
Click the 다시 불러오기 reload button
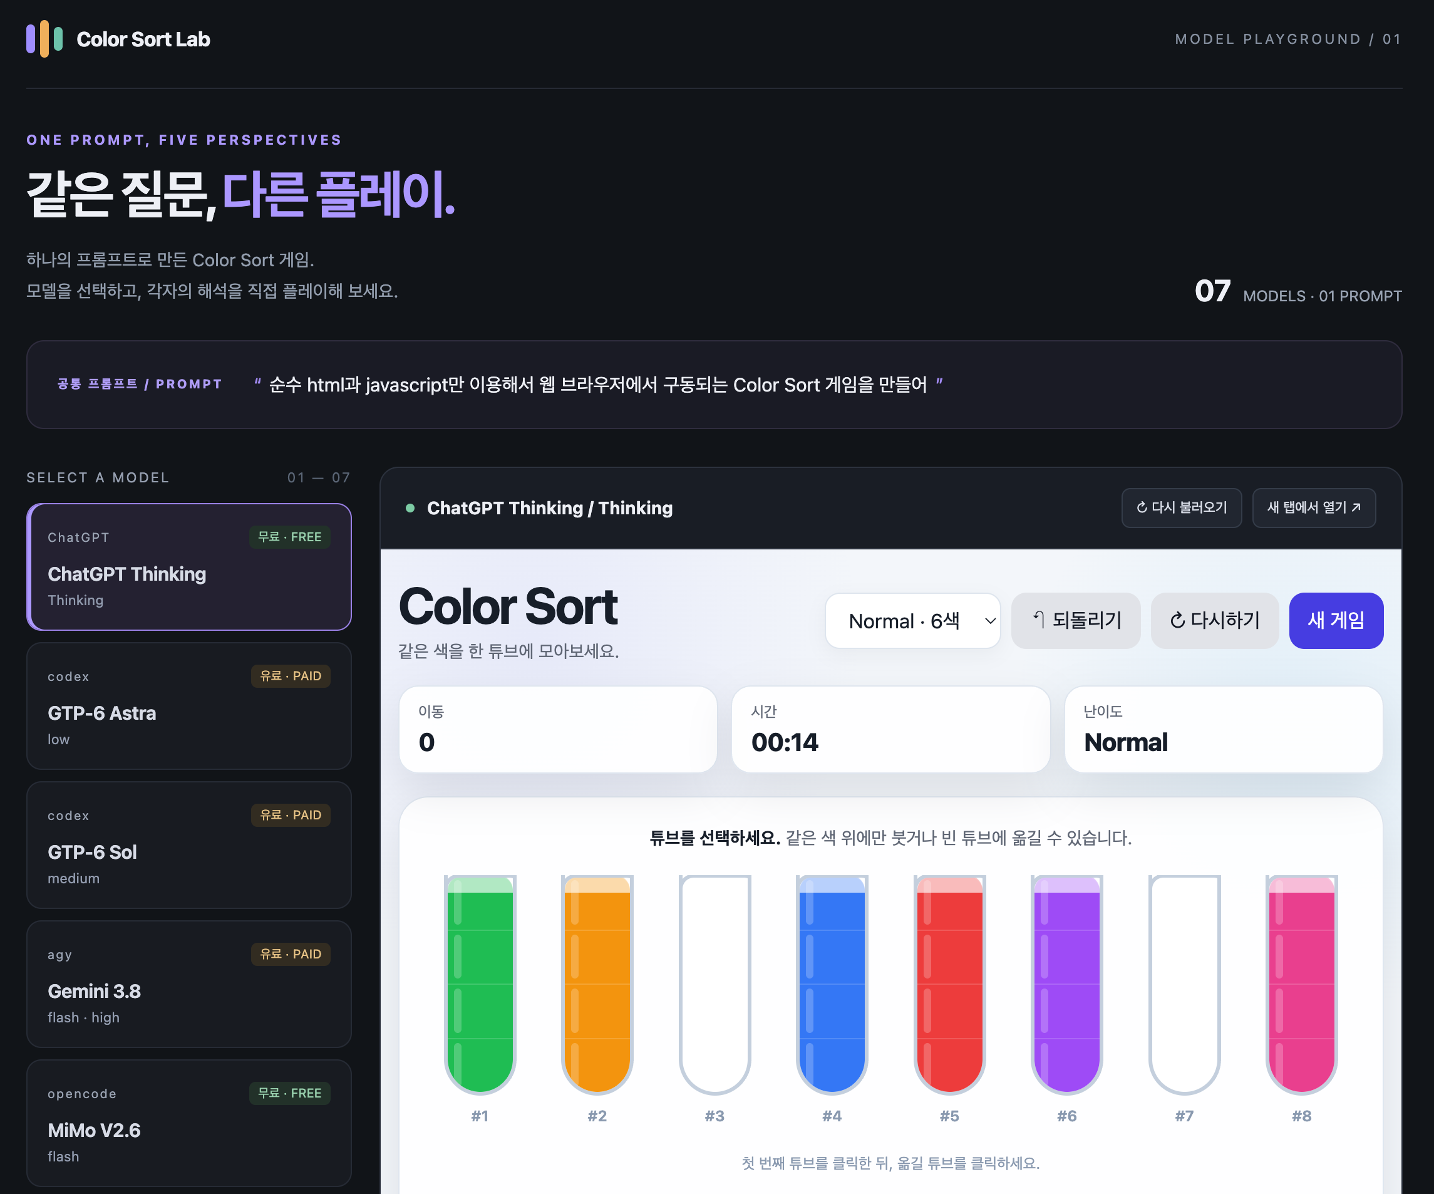pos(1182,507)
